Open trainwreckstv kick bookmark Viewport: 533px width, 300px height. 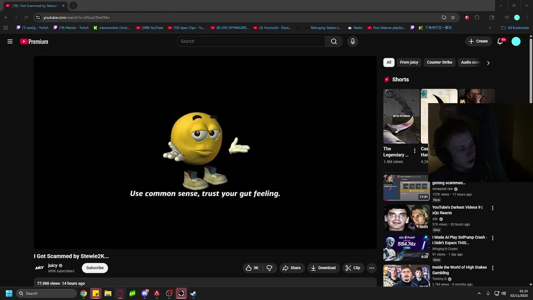112,28
